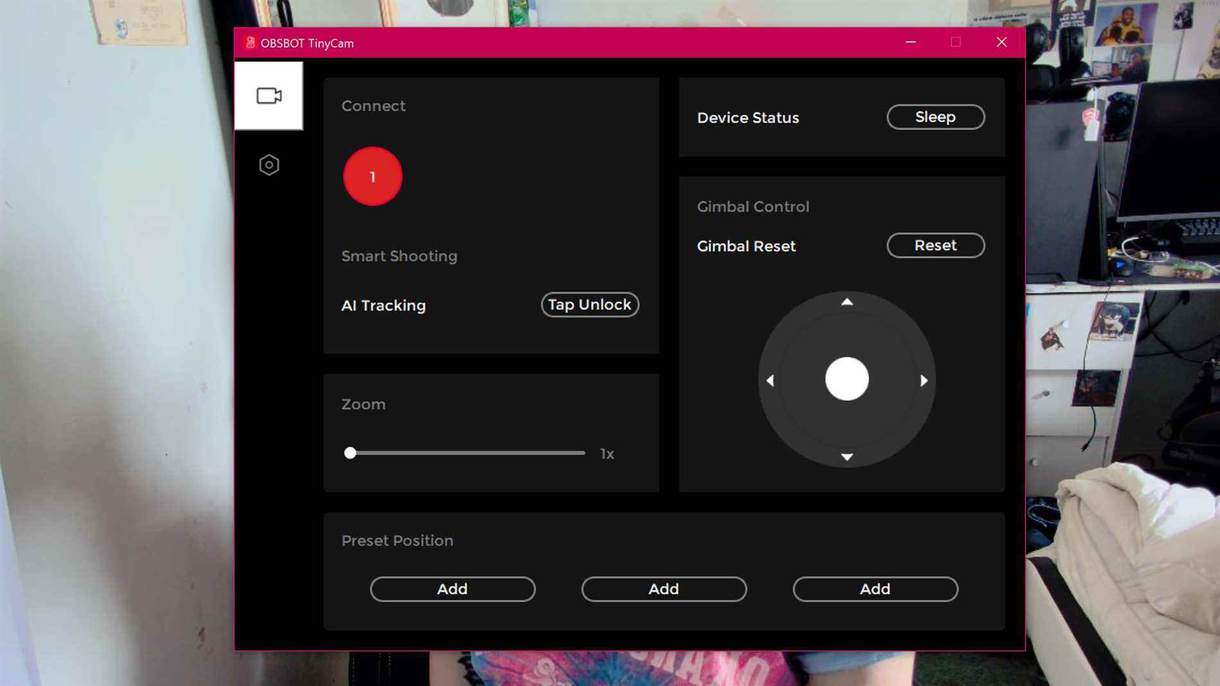Click the Gimbal Control heading

point(753,207)
